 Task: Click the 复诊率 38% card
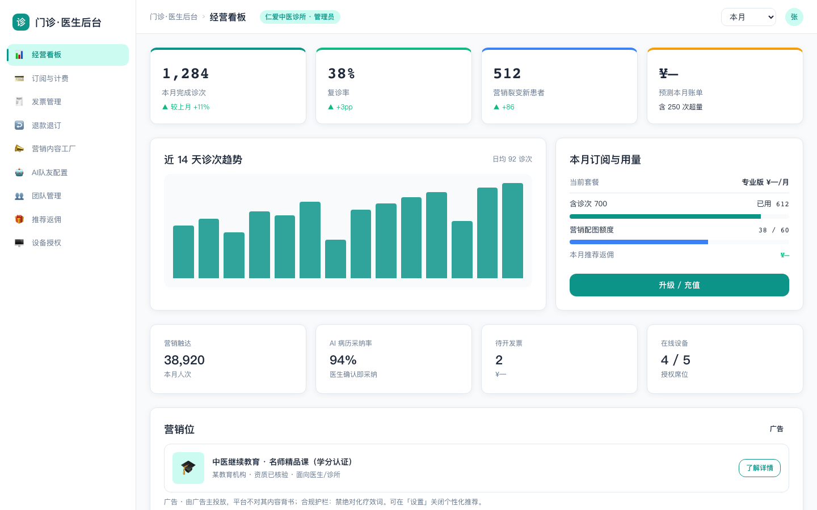click(x=394, y=86)
